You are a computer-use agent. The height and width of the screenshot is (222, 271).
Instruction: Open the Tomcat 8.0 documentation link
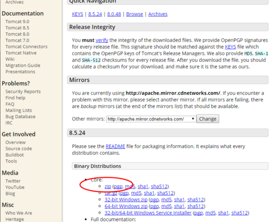point(17,34)
